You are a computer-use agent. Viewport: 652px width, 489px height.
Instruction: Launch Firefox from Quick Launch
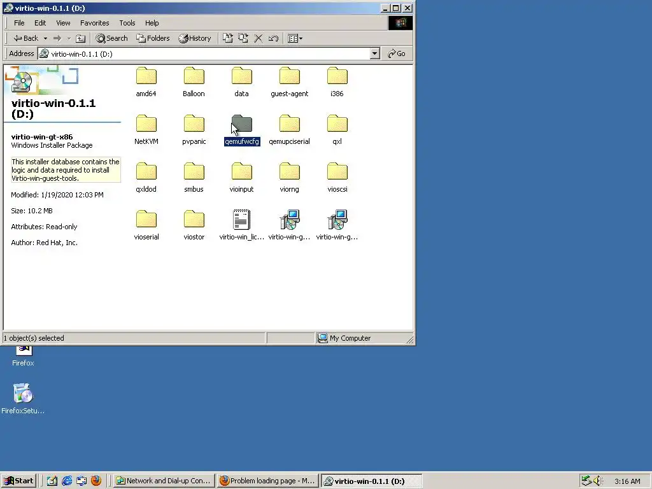pos(96,481)
